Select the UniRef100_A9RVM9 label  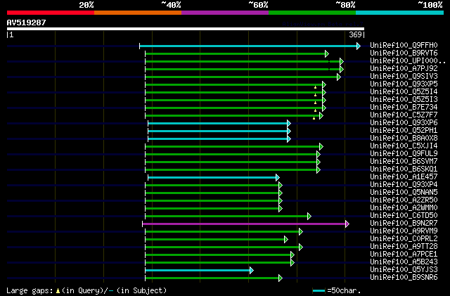point(404,231)
